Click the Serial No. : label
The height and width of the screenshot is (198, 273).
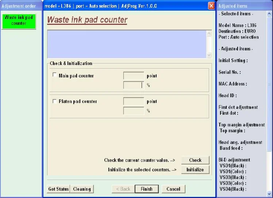pos(230,72)
